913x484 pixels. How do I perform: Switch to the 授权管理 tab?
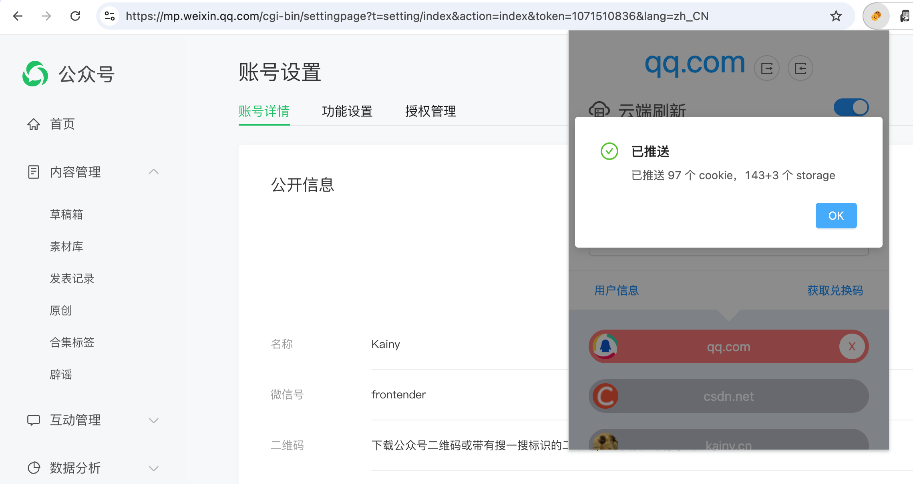pyautogui.click(x=431, y=112)
